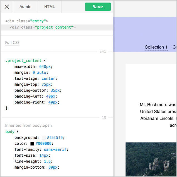Click the margin-top property name
Viewport: 177px width, 177px height.
26,84
